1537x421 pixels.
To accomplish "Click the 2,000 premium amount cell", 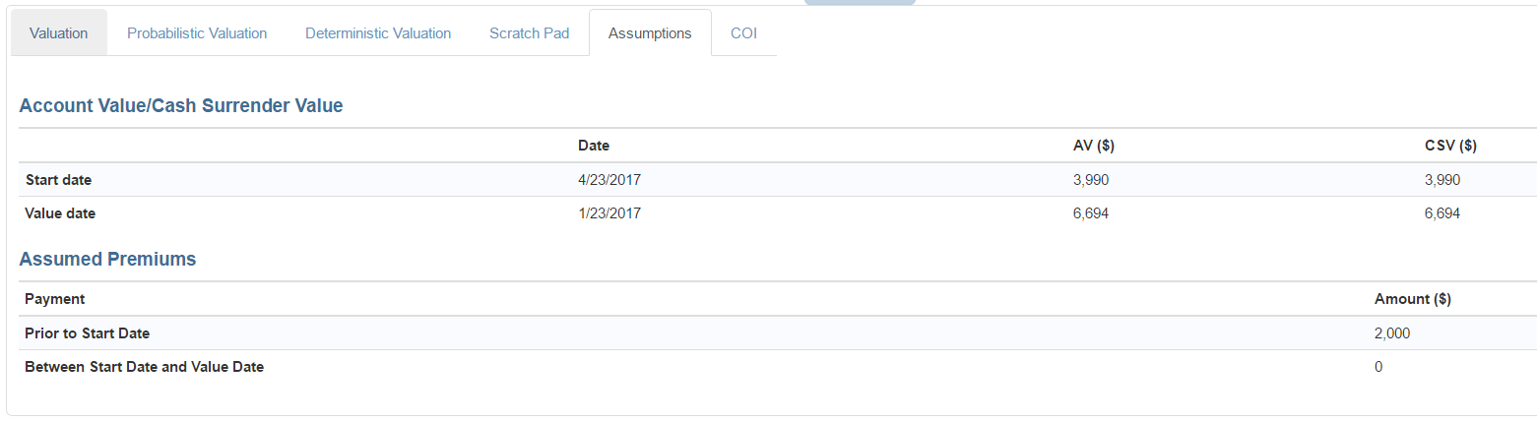I will [1391, 333].
